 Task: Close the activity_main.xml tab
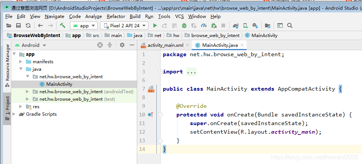click(x=188, y=45)
